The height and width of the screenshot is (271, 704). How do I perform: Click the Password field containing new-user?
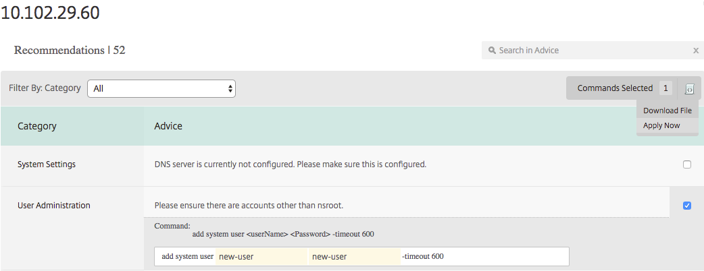pyautogui.click(x=355, y=257)
